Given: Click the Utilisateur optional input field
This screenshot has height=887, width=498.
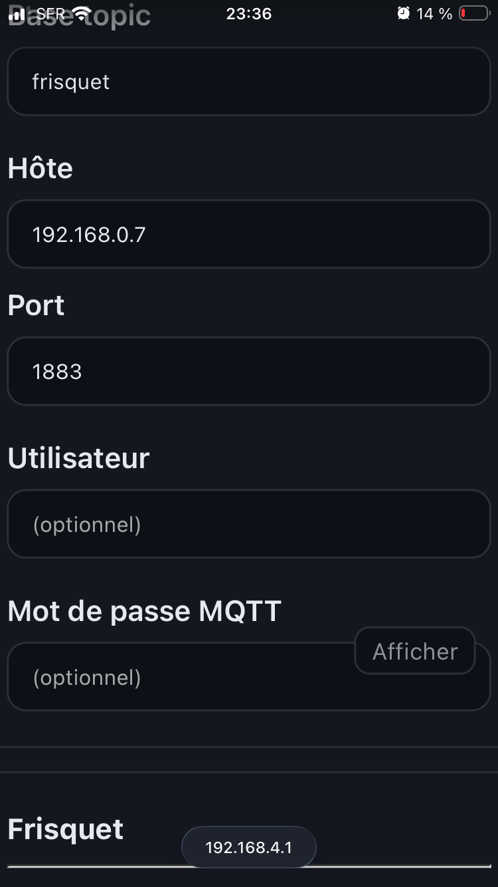Looking at the screenshot, I should click(x=249, y=524).
